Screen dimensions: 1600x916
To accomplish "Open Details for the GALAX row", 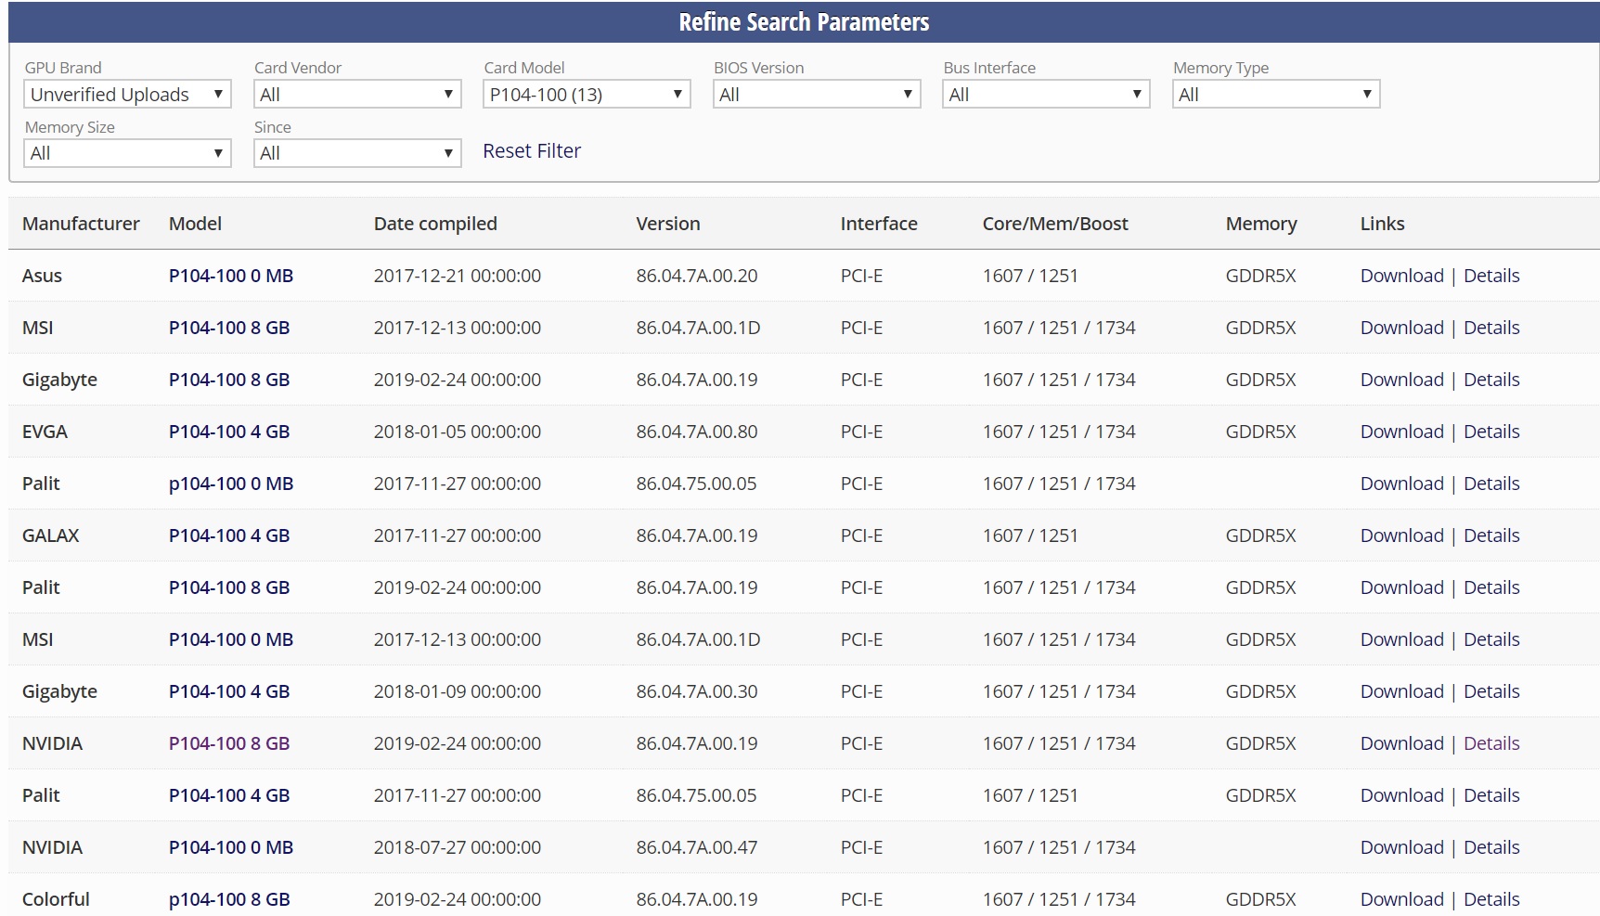I will [1491, 535].
